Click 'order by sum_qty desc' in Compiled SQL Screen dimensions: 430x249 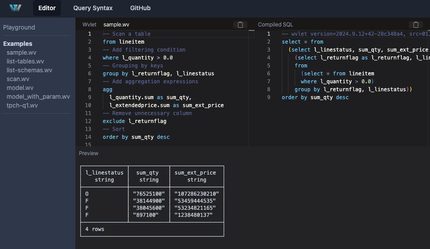pyautogui.click(x=315, y=97)
